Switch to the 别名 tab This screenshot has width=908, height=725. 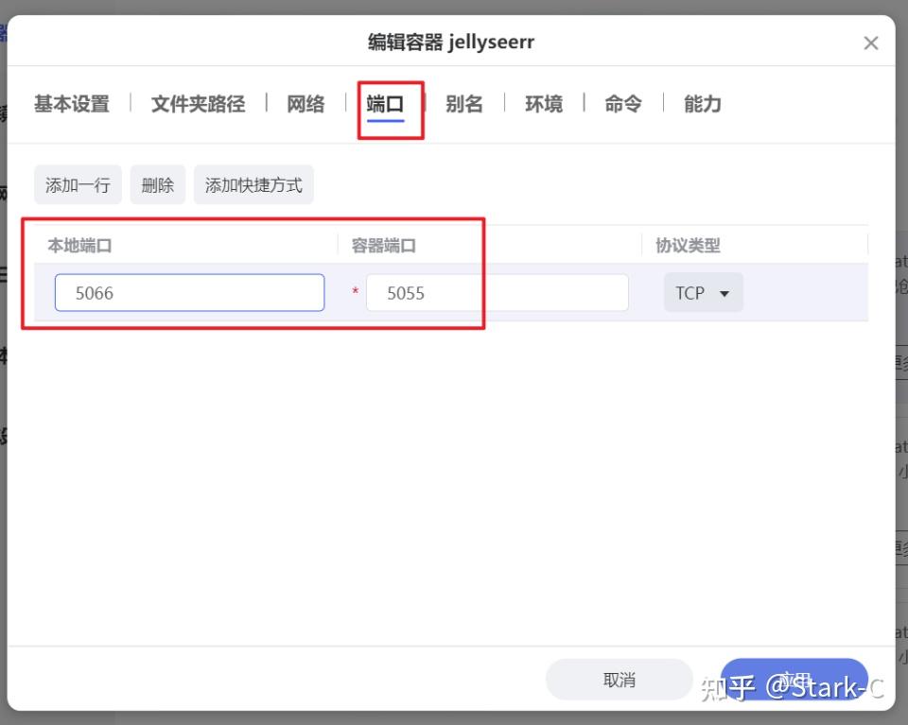(464, 104)
